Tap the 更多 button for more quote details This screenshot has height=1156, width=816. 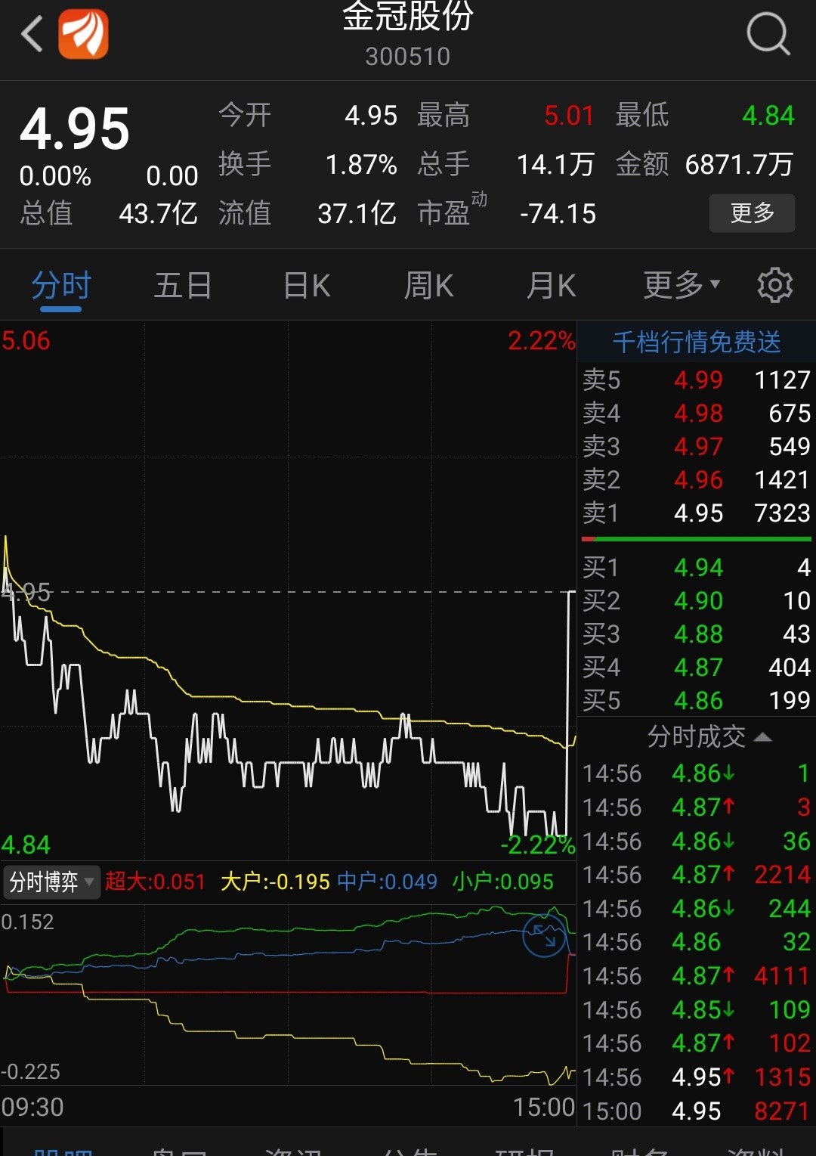(x=751, y=213)
